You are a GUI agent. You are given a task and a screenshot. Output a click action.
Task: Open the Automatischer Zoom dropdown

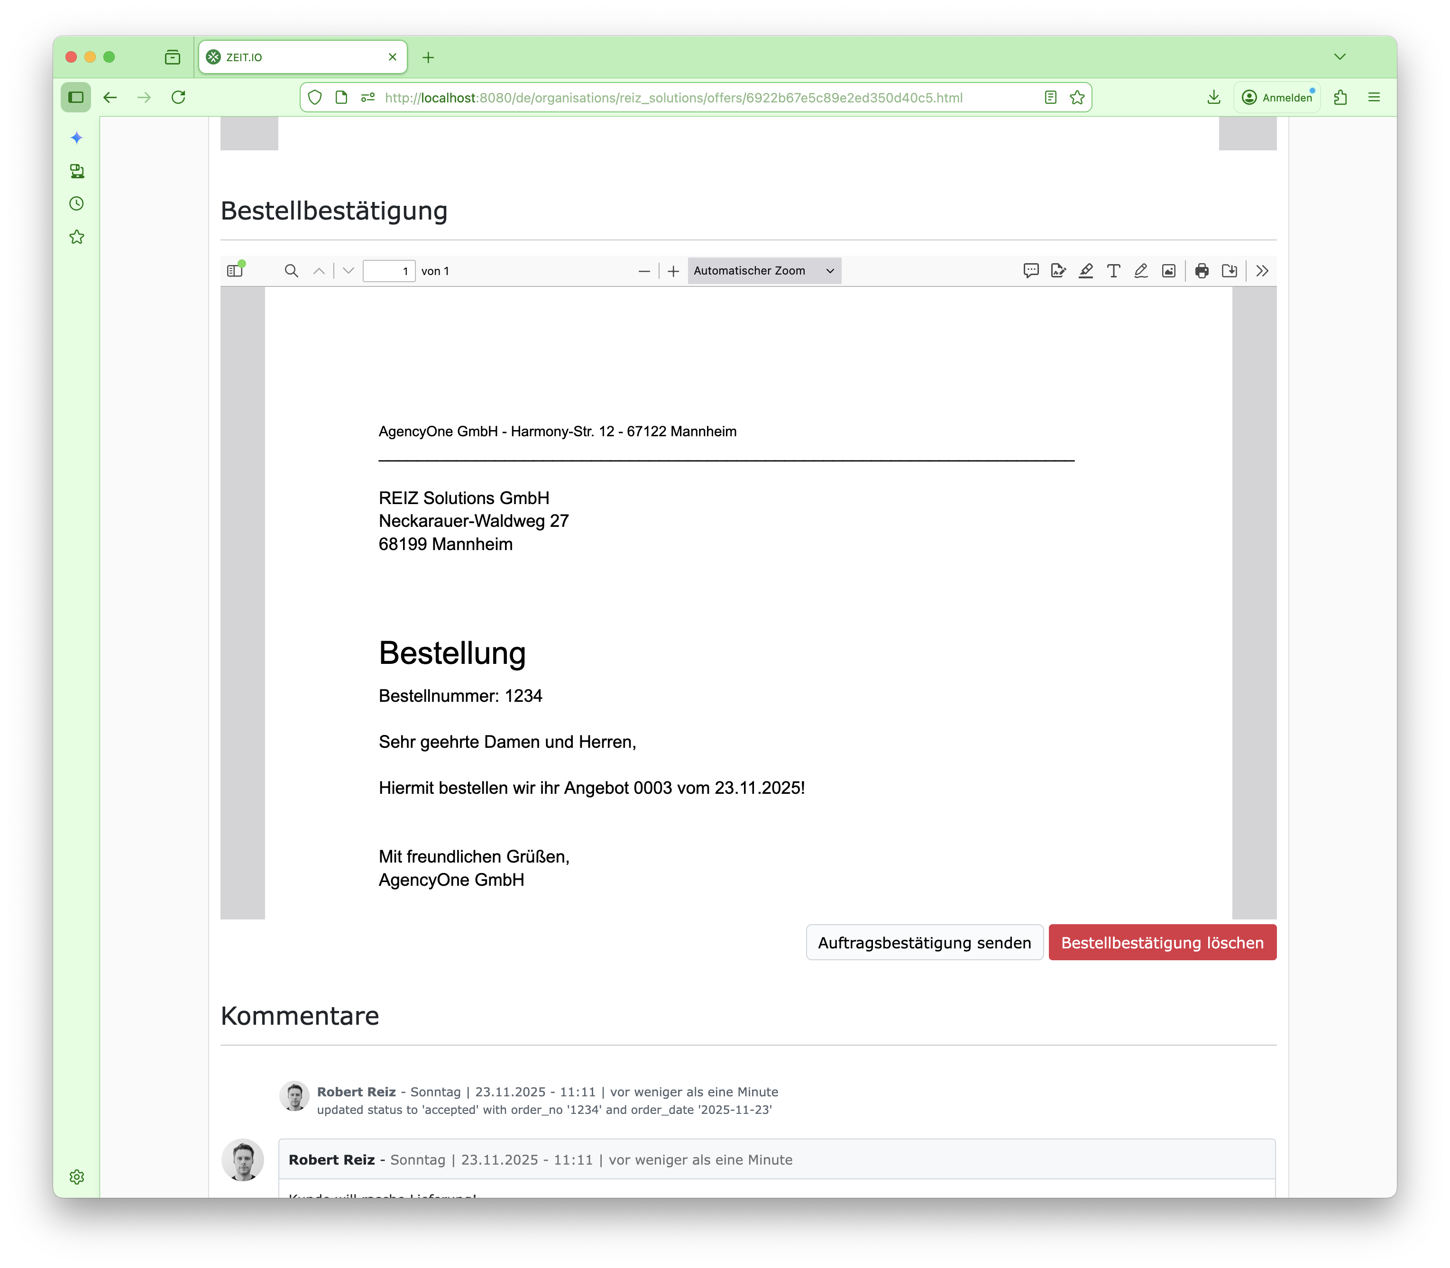(764, 270)
